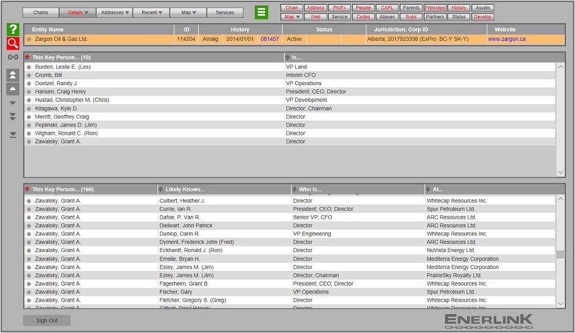Screen dimensions: 575x333
Task: Open the Recent dropdown menu
Action: pyautogui.click(x=152, y=12)
